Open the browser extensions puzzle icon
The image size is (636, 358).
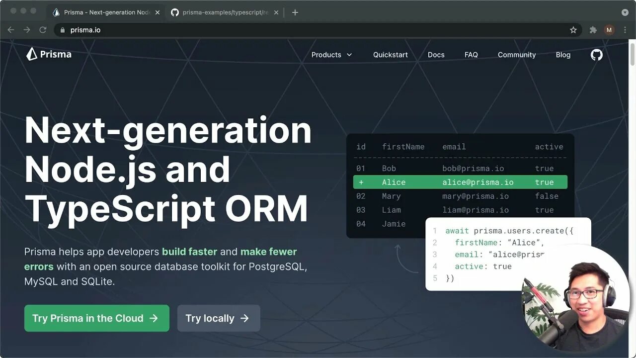tap(593, 30)
